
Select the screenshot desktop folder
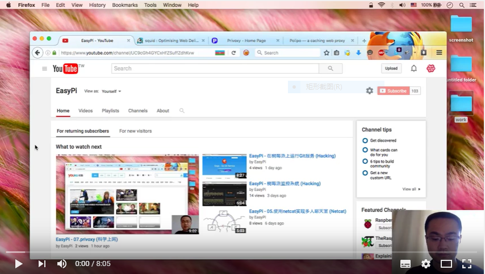[461, 29]
